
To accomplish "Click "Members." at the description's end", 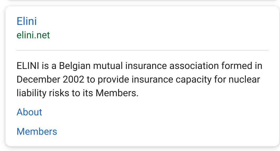I will coord(117,93).
